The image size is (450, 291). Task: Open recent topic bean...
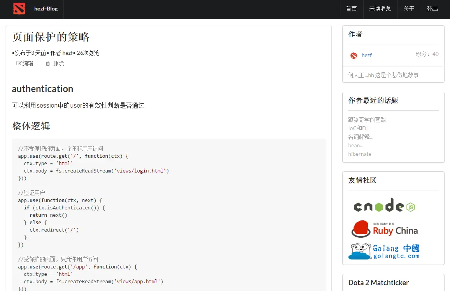tap(356, 145)
